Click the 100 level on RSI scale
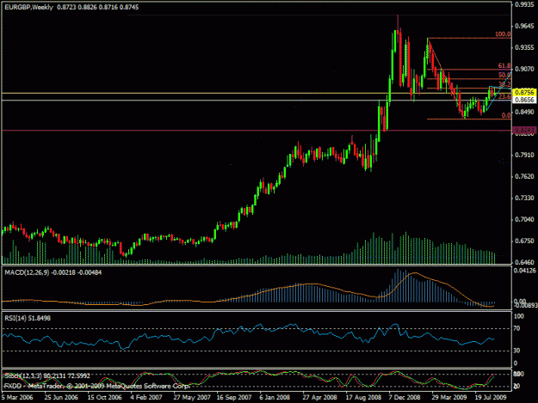 point(519,316)
